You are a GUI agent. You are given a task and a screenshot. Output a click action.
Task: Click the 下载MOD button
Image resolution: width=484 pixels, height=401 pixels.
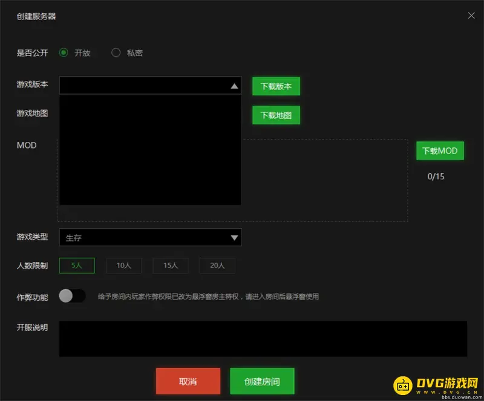point(440,150)
